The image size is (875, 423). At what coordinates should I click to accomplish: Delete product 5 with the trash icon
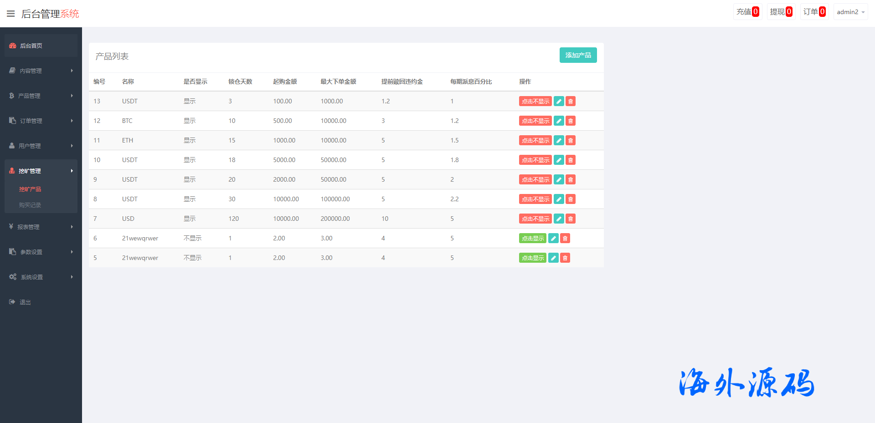tap(565, 258)
